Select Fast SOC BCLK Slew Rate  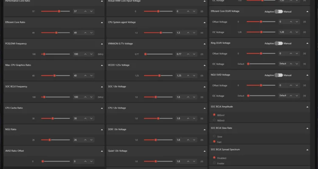[214, 142]
